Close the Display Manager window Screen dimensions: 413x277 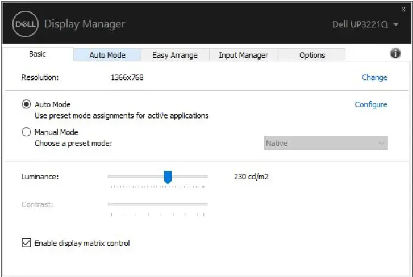(403, 10)
